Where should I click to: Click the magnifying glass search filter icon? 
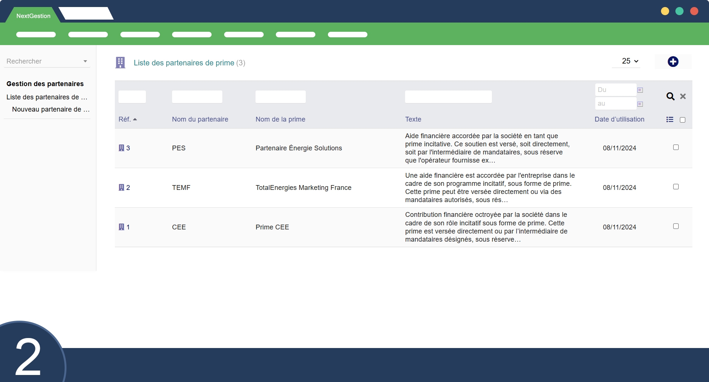tap(670, 96)
